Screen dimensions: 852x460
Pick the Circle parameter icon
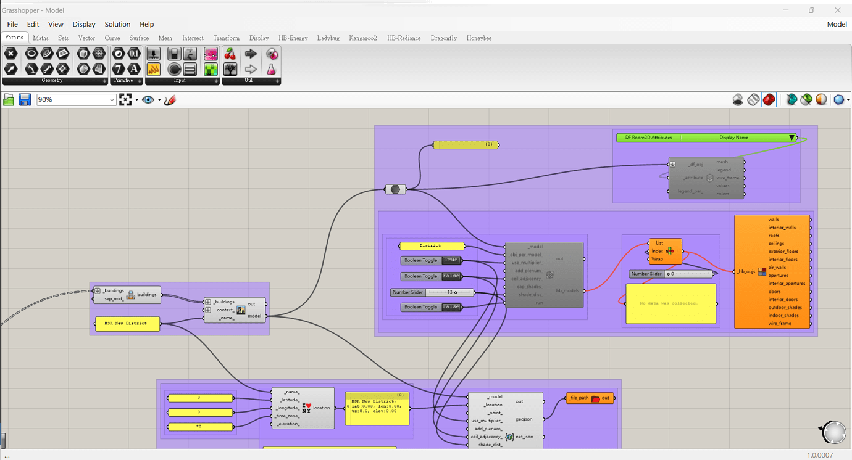31,54
